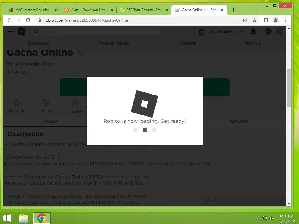299x224 pixels.
Task: Open the user avatar profile picture
Action: tap(201, 32)
